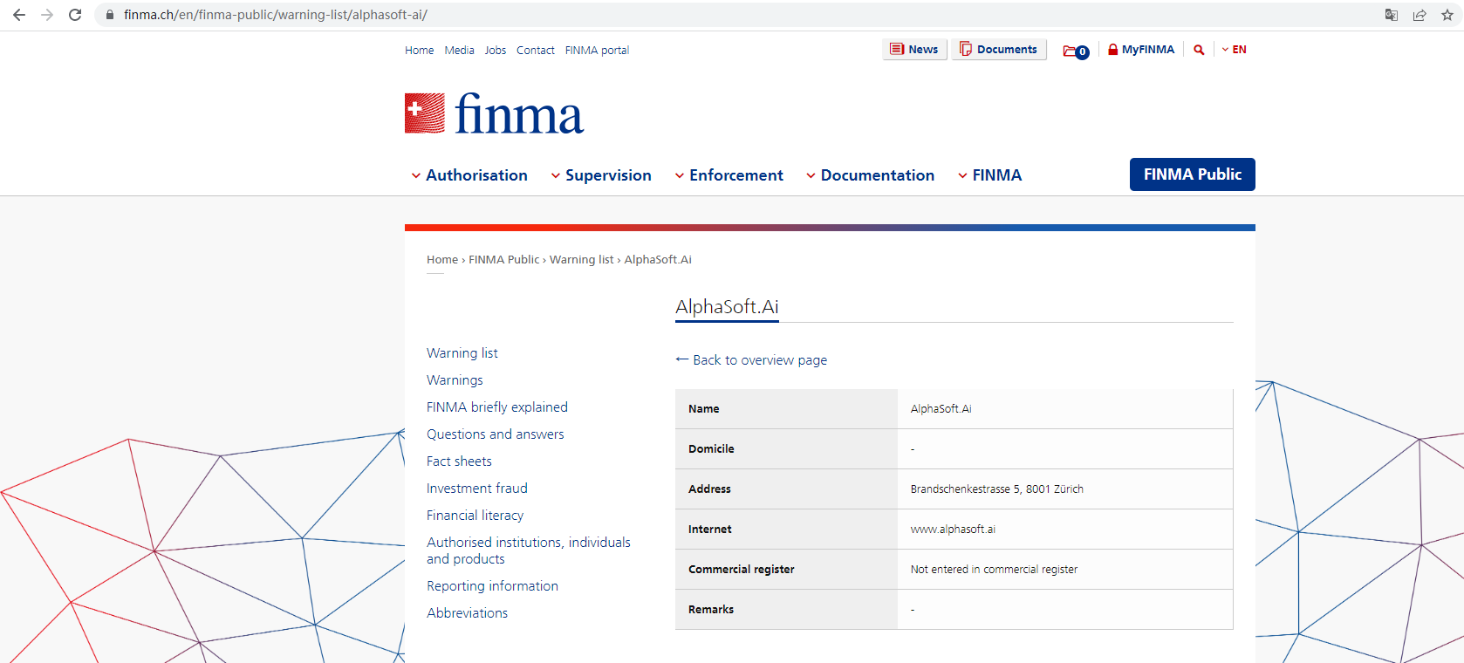Click Warning list in breadcrumb

(581, 260)
